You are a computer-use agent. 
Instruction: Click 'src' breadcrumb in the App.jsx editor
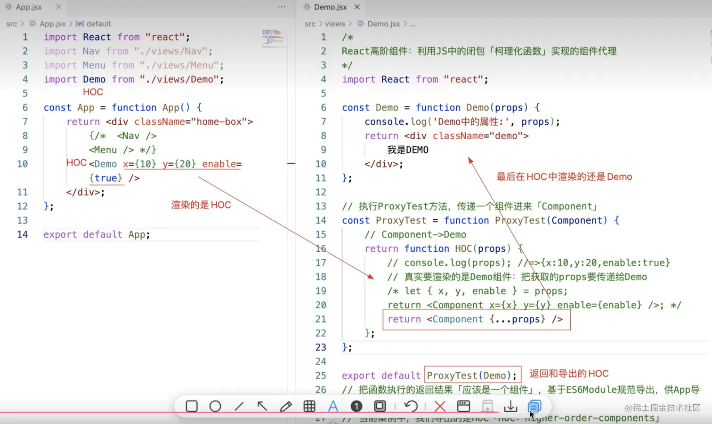pyautogui.click(x=12, y=24)
